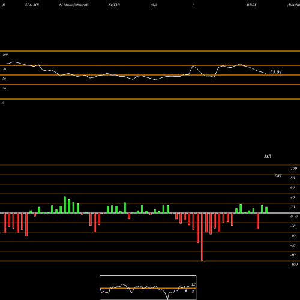Viewport: 300px width, 300px height.
Task: Click the -40 label on MR axis
Action: tap(293, 236)
